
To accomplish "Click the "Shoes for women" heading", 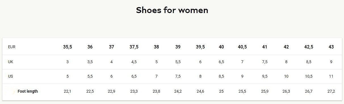I will 172,10.
